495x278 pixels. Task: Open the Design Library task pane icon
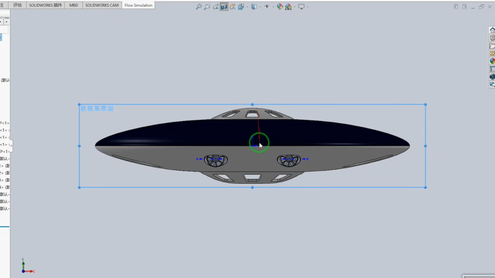(492, 38)
